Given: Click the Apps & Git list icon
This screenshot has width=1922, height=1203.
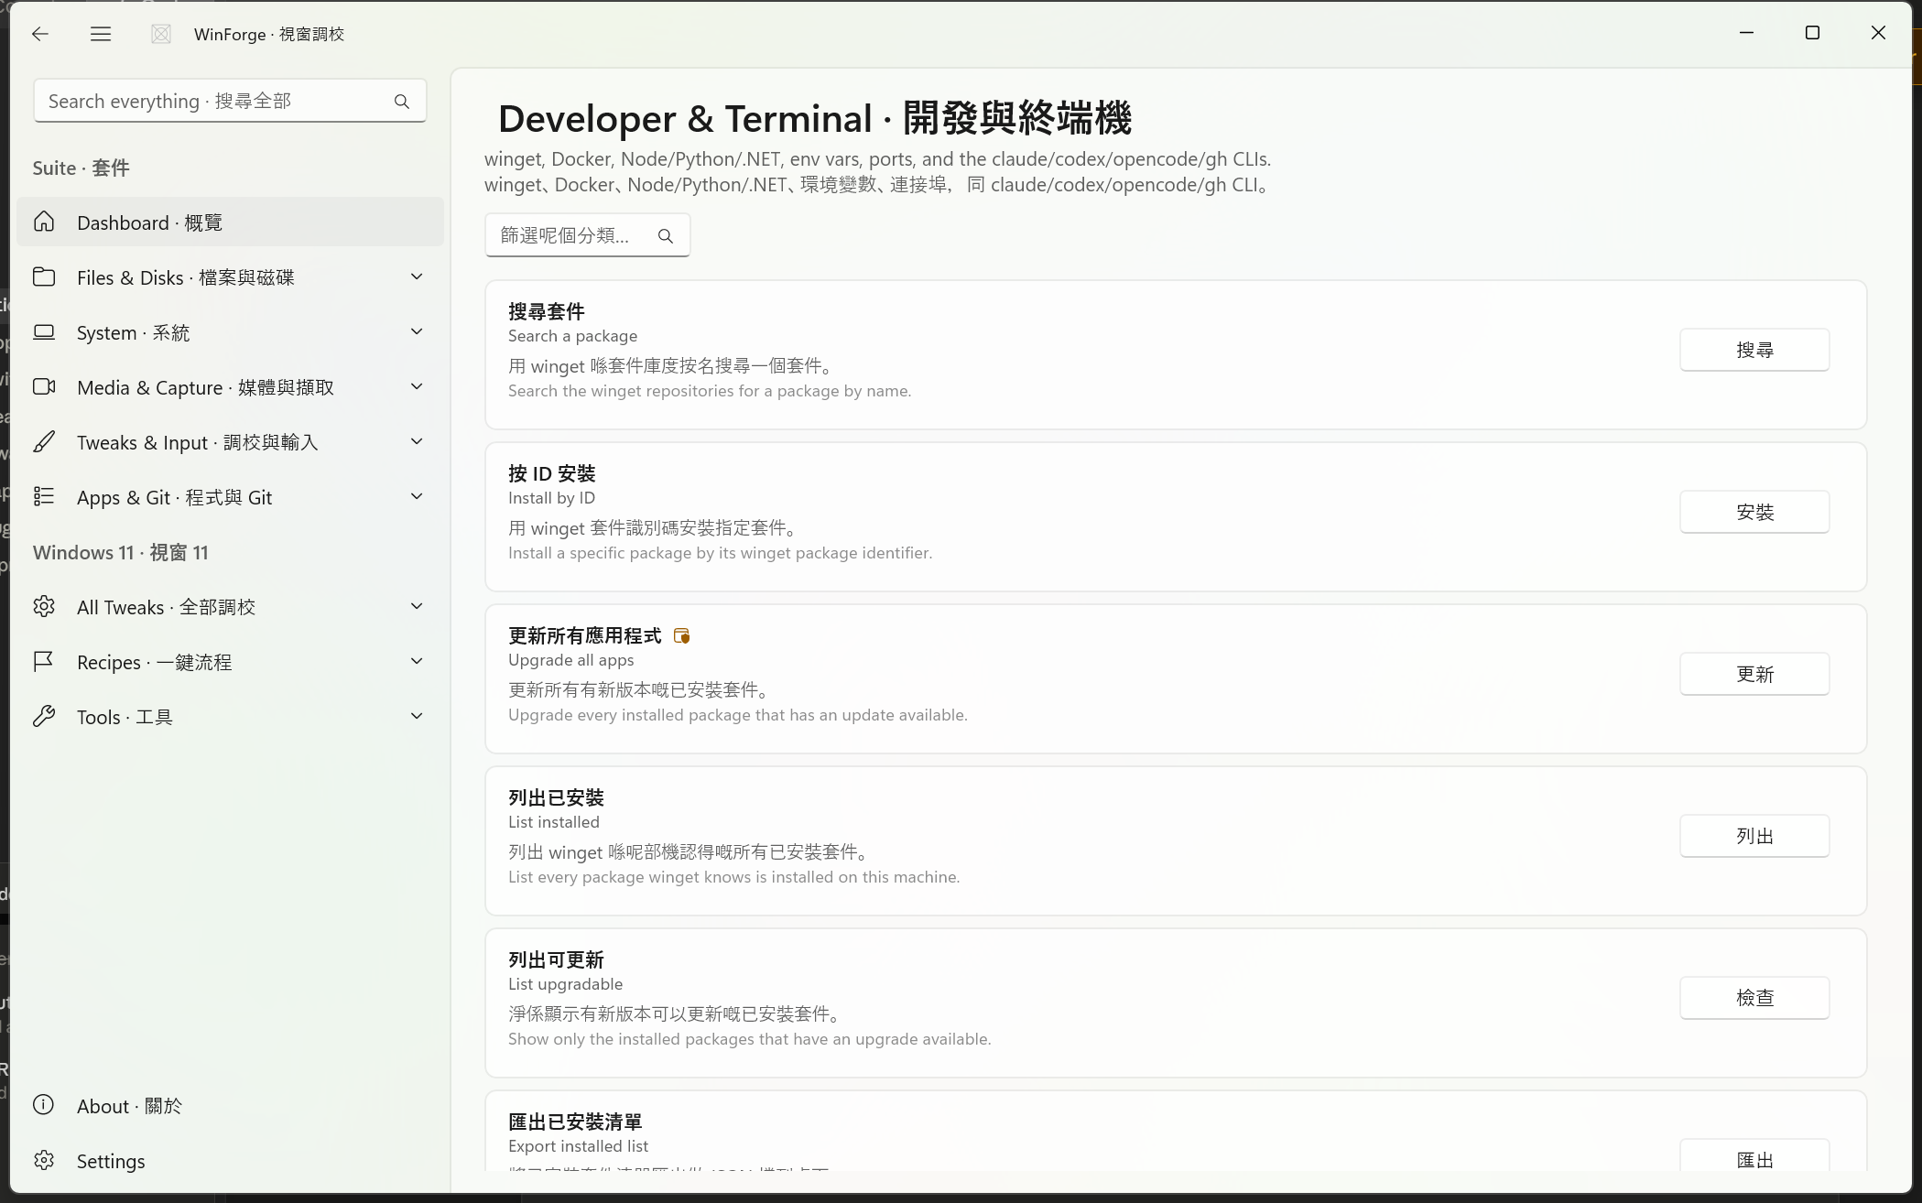Looking at the screenshot, I should tap(44, 496).
